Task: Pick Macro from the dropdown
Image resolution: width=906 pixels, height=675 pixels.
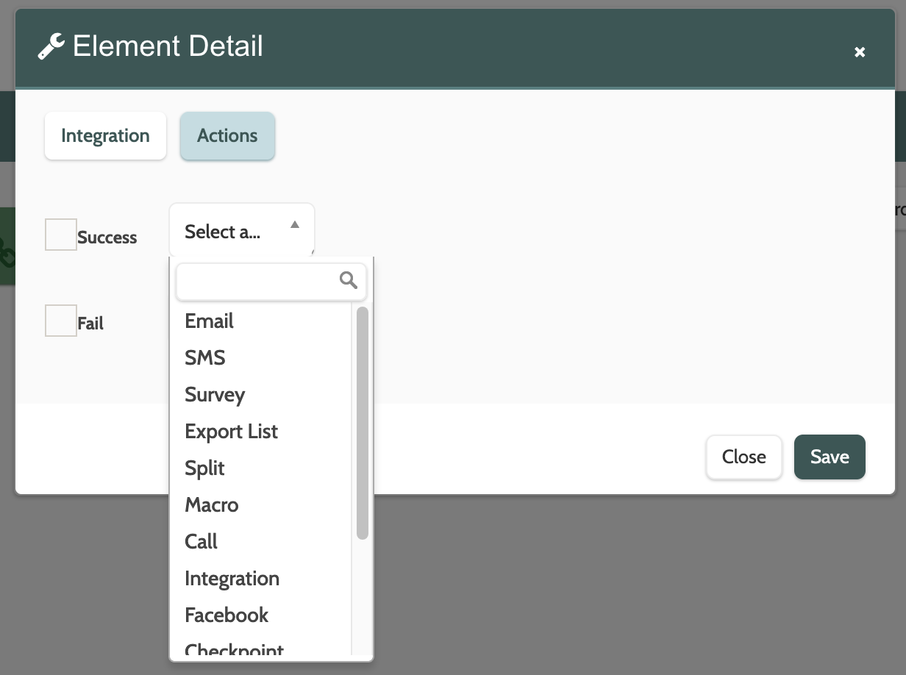Action: (212, 505)
